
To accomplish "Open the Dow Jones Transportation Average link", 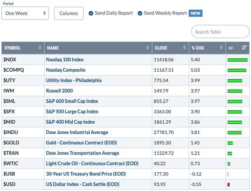I will coord(83,153).
